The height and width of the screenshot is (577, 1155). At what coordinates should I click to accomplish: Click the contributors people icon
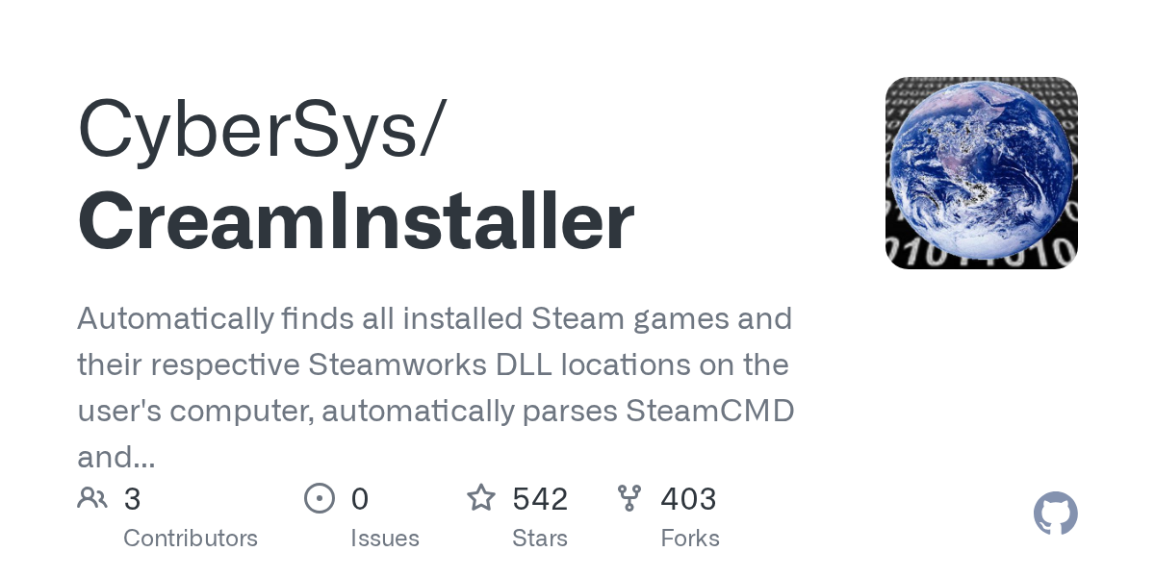pyautogui.click(x=92, y=498)
